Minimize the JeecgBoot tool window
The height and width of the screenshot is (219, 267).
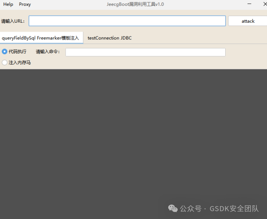pyautogui.click(x=249, y=4)
